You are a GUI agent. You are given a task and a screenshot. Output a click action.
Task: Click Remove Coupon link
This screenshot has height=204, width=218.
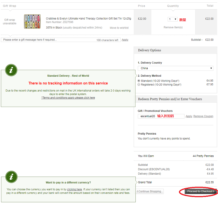point(203,116)
